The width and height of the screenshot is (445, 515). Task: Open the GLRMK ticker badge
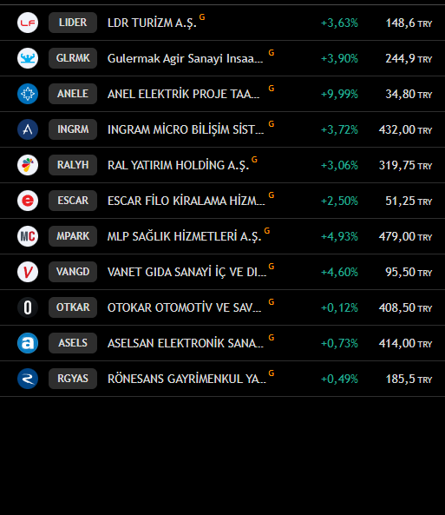[73, 58]
